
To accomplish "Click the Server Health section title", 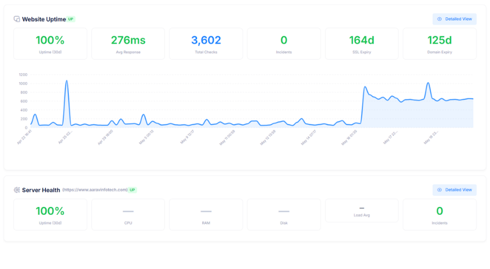I will (41, 190).
